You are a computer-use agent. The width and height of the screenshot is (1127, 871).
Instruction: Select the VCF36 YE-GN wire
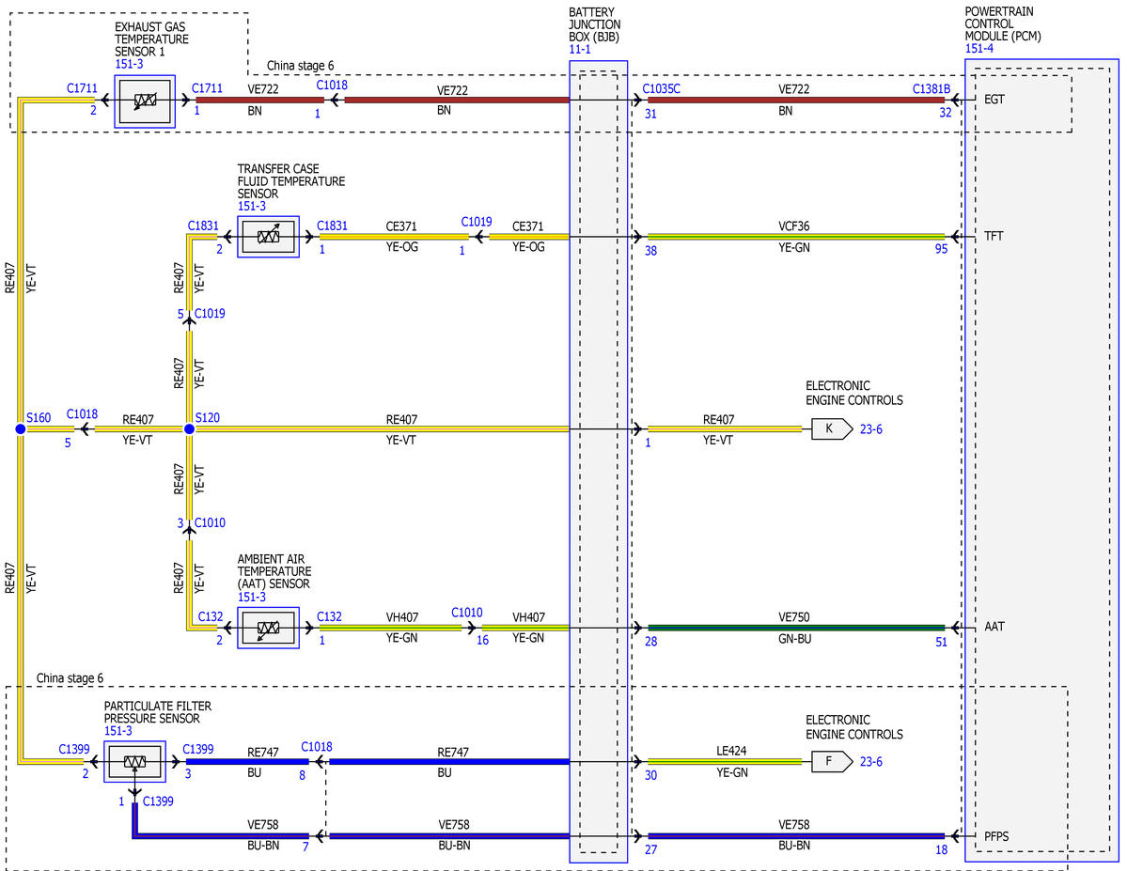click(x=795, y=237)
